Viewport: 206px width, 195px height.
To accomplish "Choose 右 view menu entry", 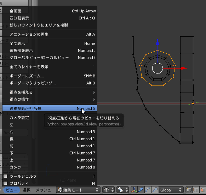I will (50, 132).
